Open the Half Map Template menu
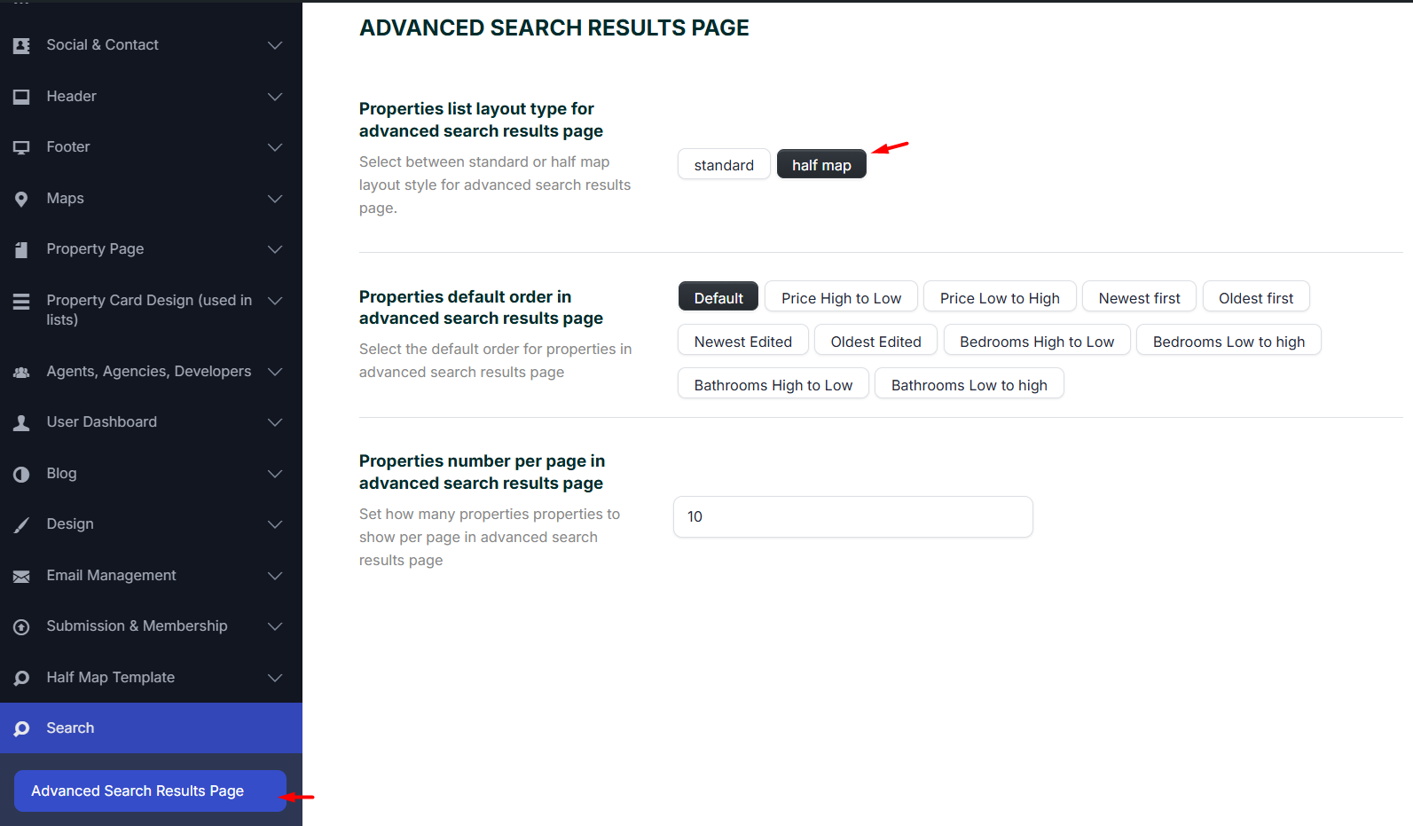 [x=111, y=678]
